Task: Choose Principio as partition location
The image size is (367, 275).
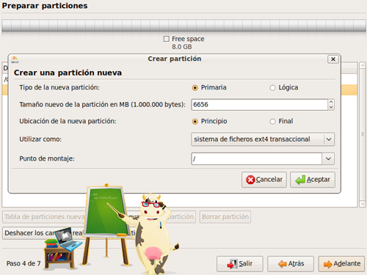Action: click(195, 121)
